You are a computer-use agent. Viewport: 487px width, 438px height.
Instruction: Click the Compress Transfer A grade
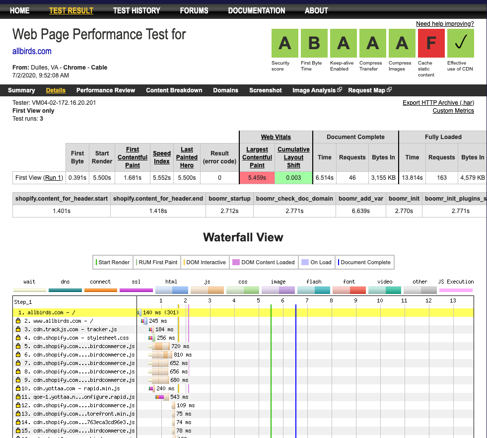point(373,43)
